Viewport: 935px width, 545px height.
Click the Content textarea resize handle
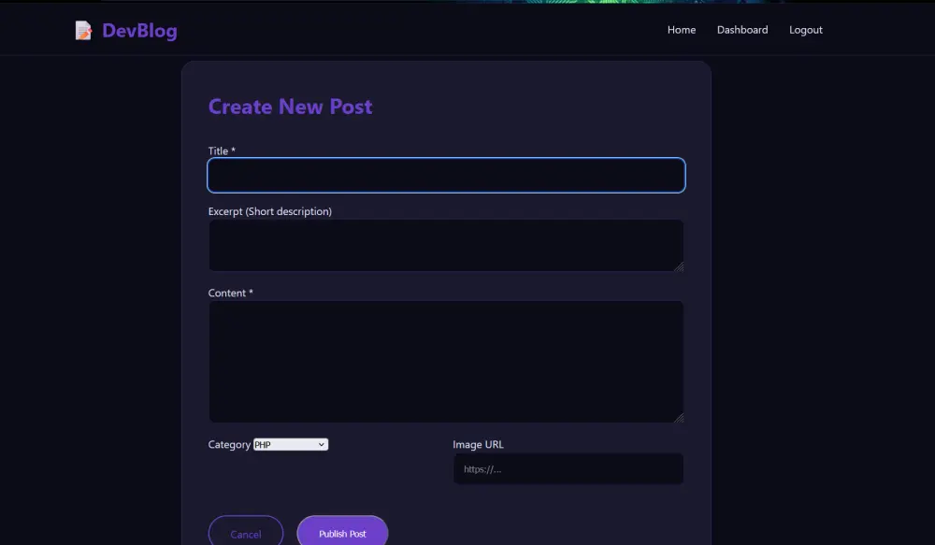click(680, 417)
